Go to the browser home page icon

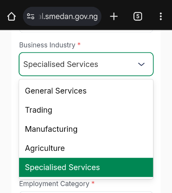[x=11, y=17]
